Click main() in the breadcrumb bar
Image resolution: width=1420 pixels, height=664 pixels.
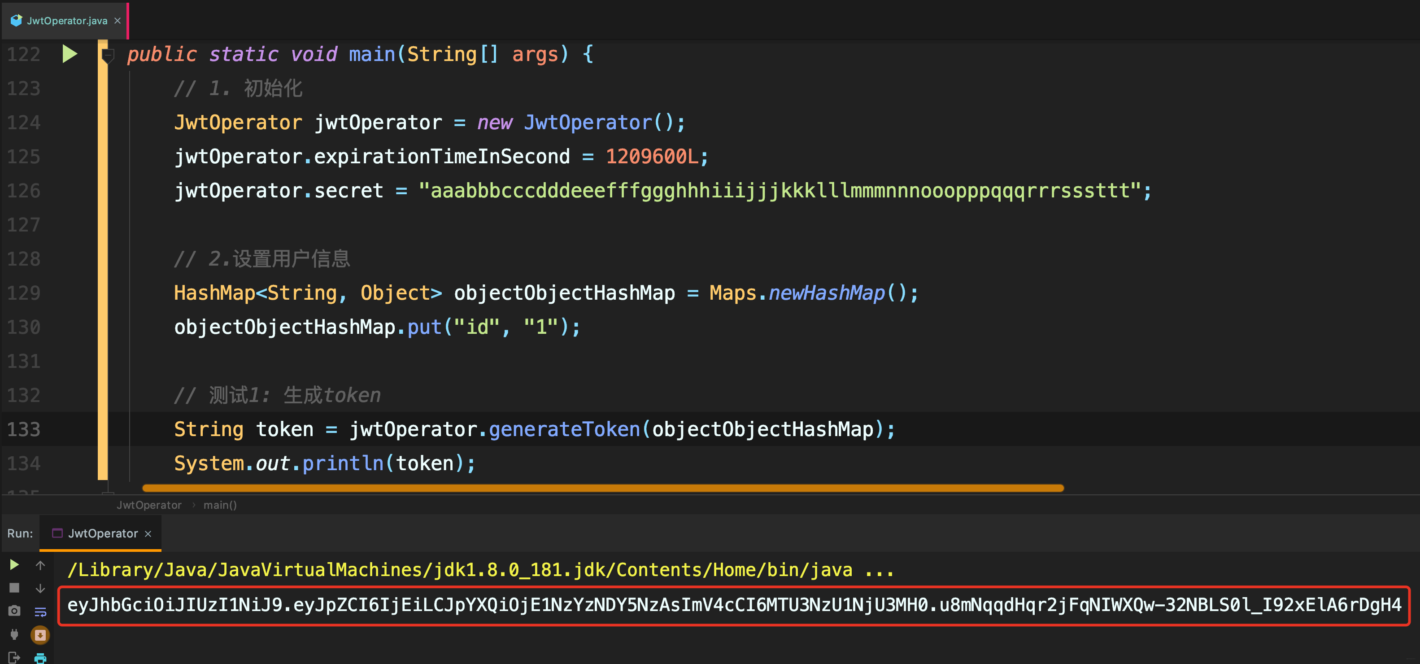coord(220,505)
